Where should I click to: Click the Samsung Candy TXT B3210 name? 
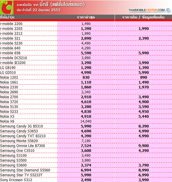pos(23,136)
